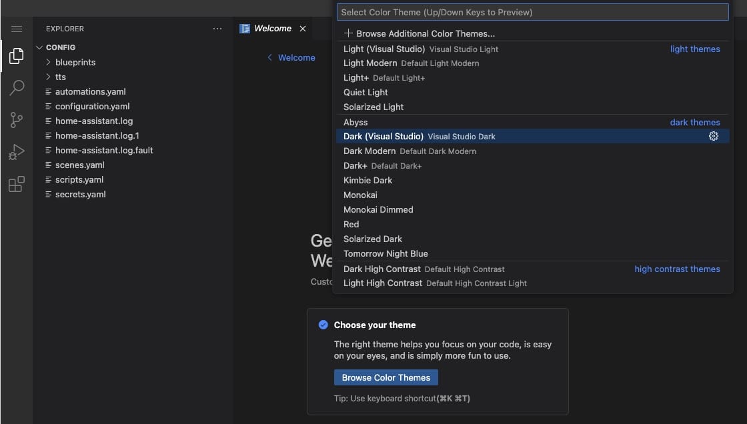Open the Search view icon

click(x=17, y=87)
